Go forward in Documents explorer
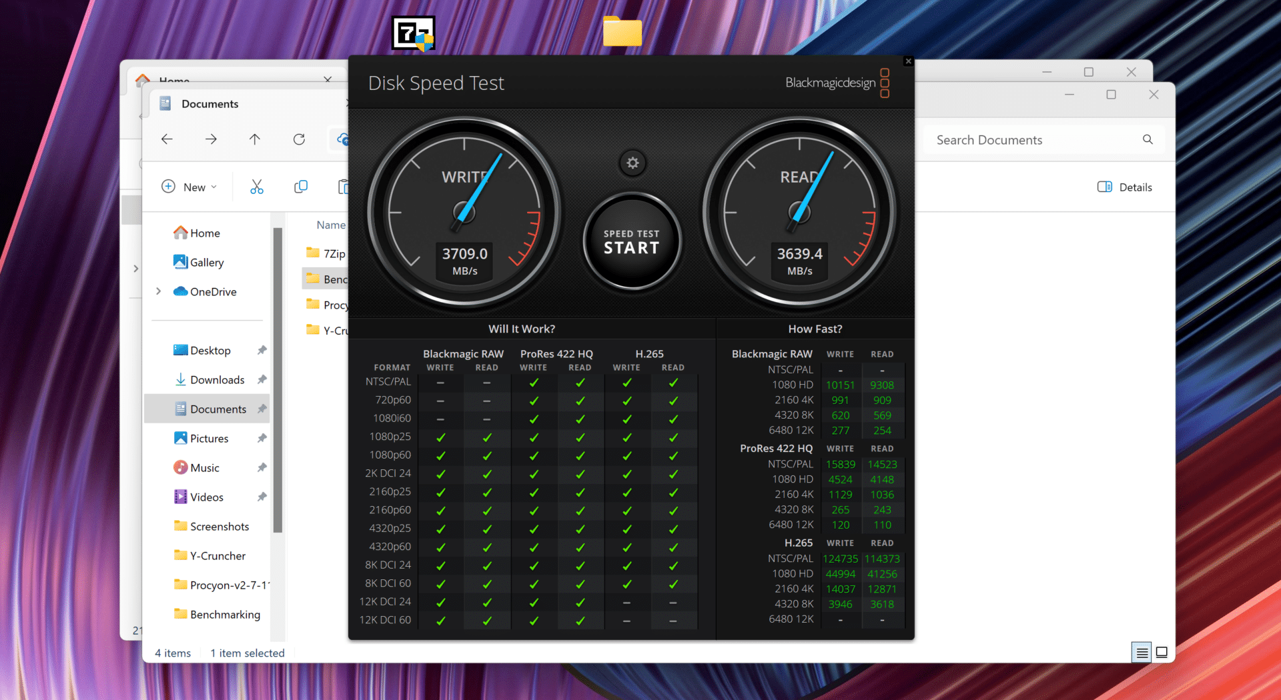1281x700 pixels. (x=211, y=139)
